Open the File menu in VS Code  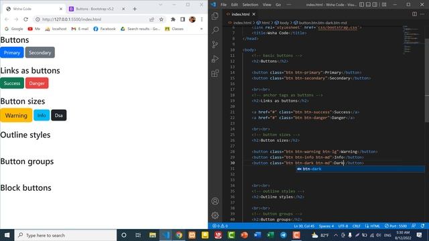tap(223, 5)
